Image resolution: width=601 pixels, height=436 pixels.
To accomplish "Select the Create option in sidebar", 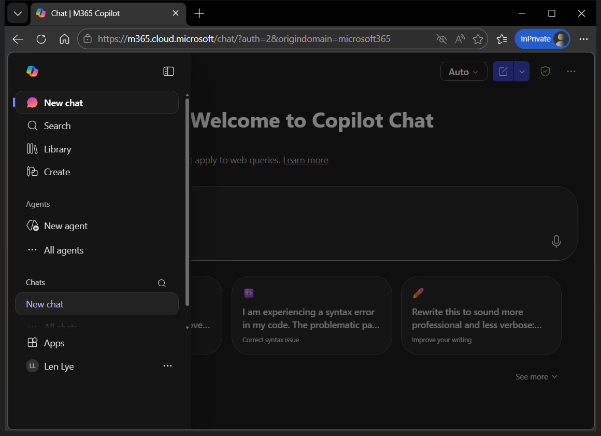I will pos(56,172).
